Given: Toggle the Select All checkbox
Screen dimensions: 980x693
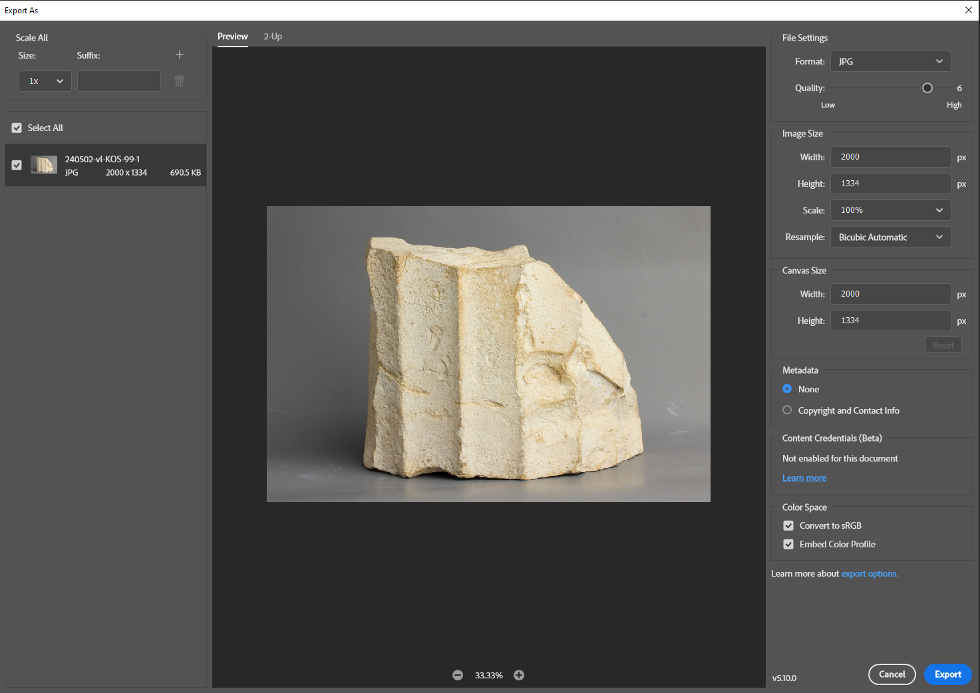Looking at the screenshot, I should pyautogui.click(x=17, y=128).
